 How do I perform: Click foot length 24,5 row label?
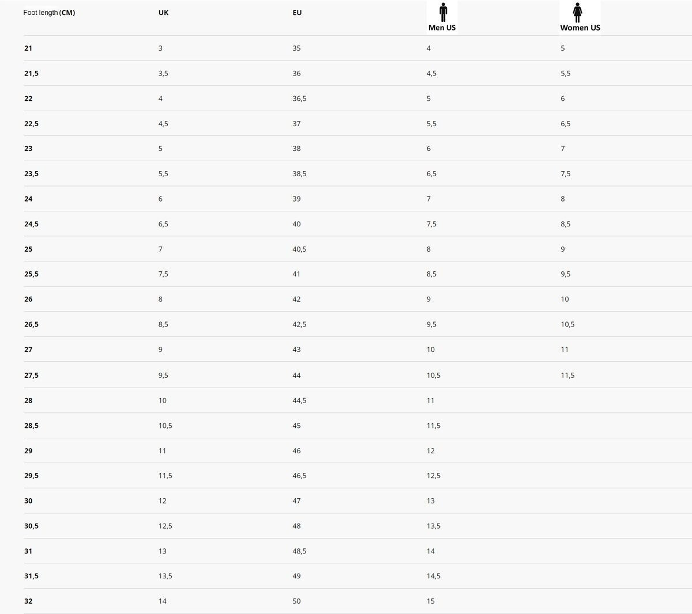click(31, 224)
